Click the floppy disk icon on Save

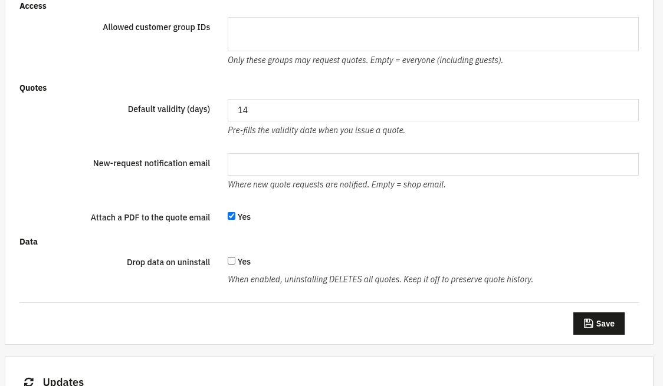tap(588, 324)
